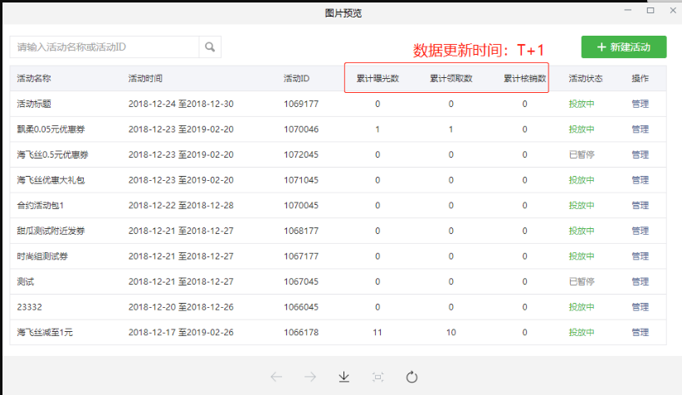Click the 新建活动 button
Image resolution: width=682 pixels, height=395 pixels.
(624, 47)
